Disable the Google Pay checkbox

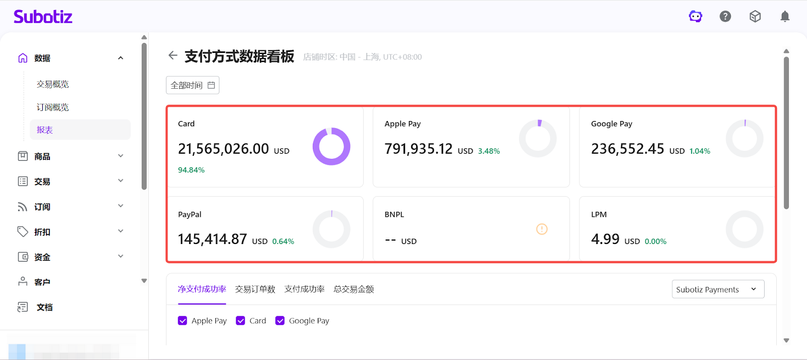coord(280,321)
